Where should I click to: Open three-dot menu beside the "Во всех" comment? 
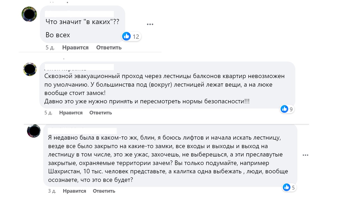150,24
